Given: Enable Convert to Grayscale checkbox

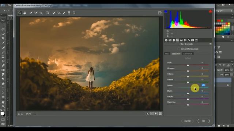Looking at the screenshot, I should 179,49.
